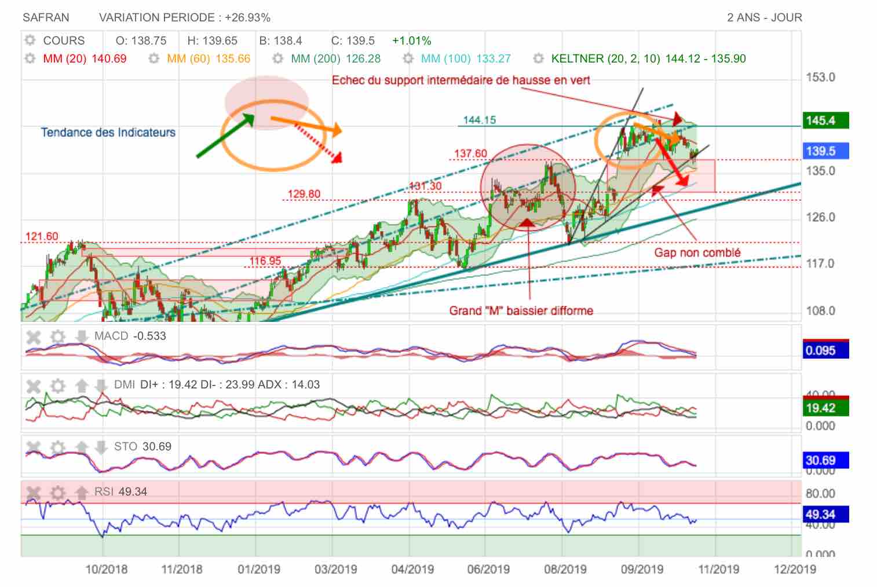Viewport: 877px width, 587px height.
Task: Click the green 19.42 DMI value tag
Action: pyautogui.click(x=826, y=408)
